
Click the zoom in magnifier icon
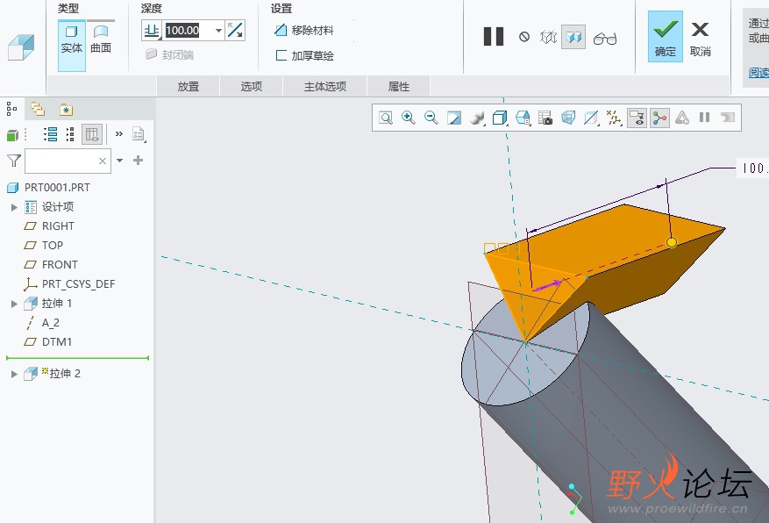point(408,118)
